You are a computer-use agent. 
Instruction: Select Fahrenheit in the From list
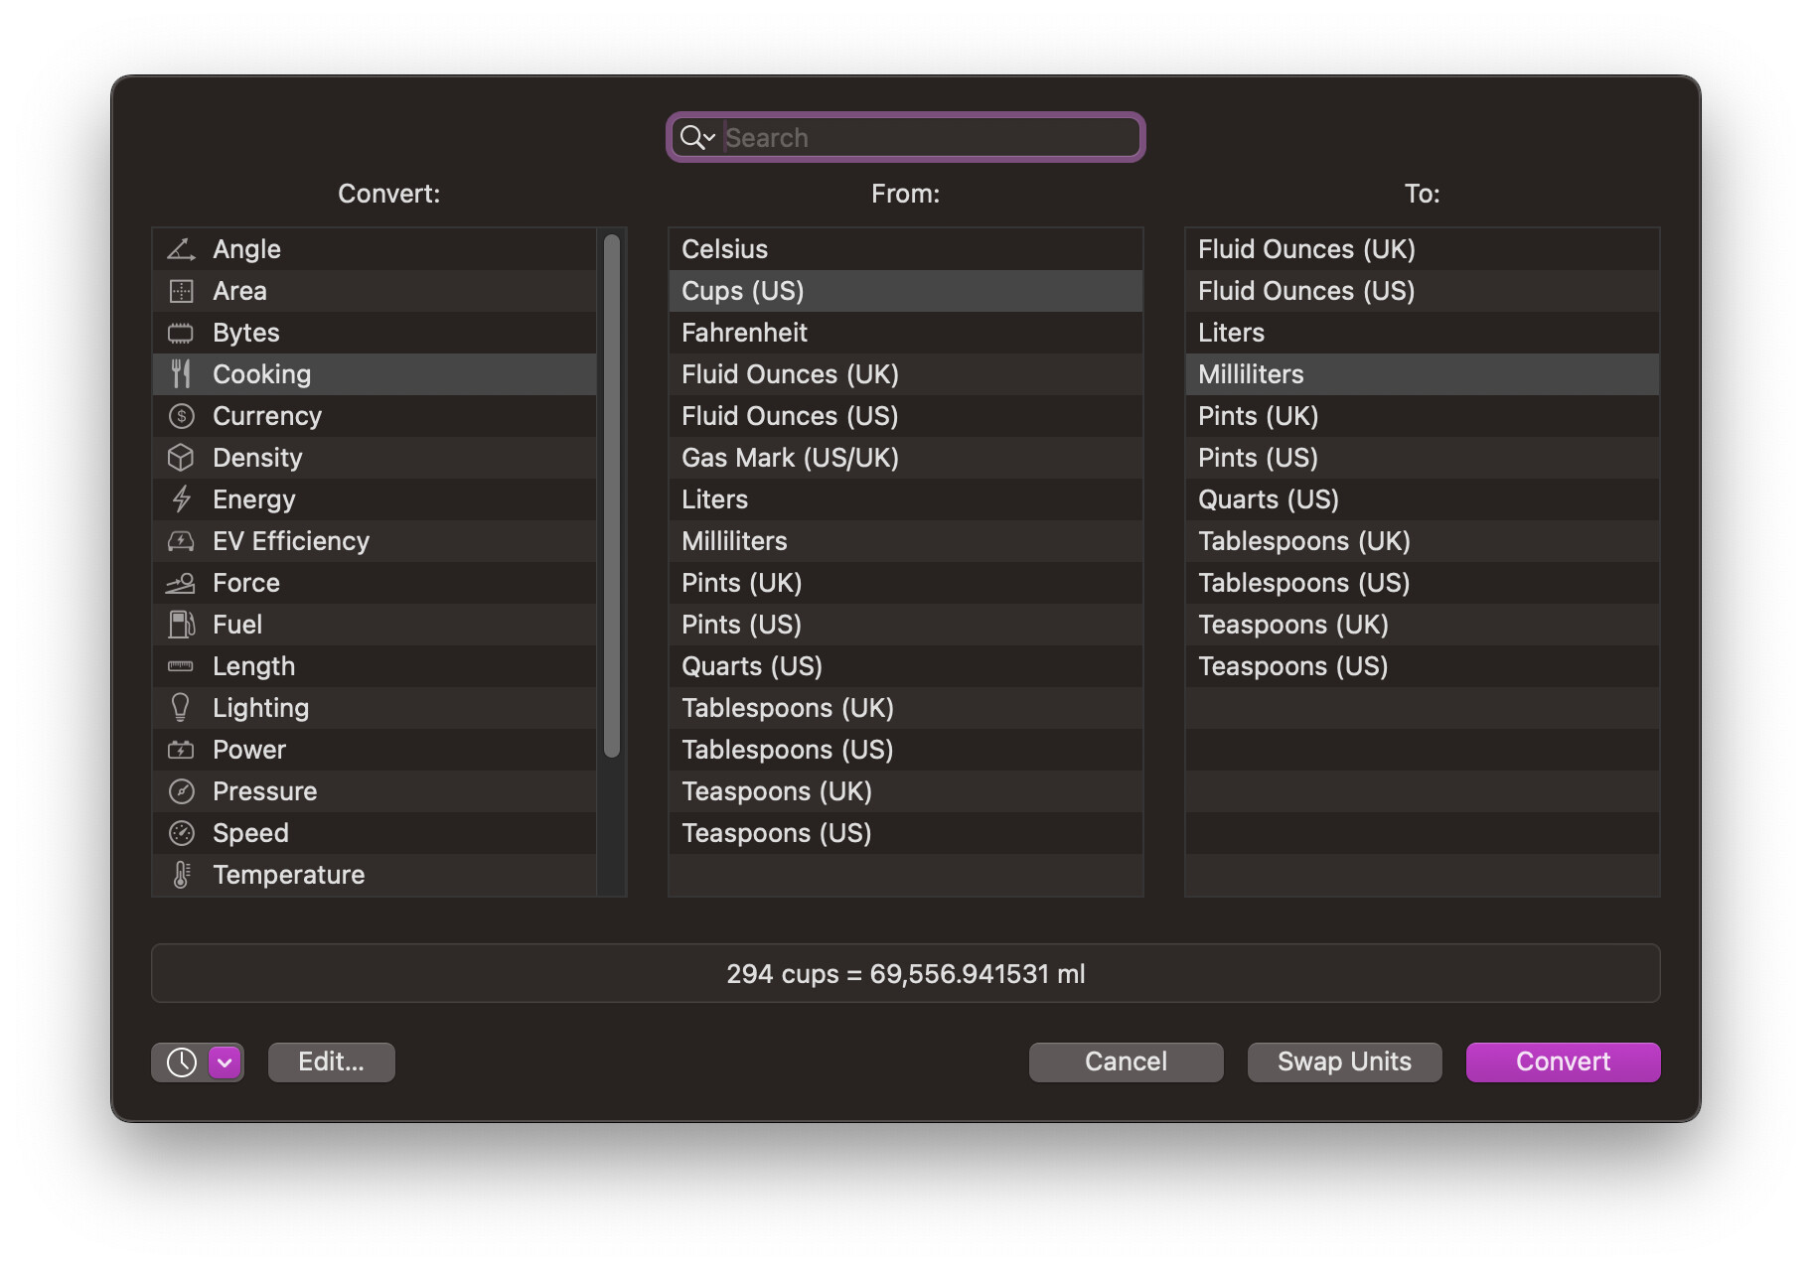(x=906, y=333)
